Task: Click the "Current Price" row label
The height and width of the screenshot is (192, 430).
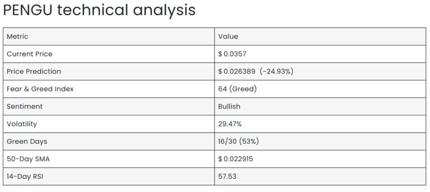Action: click(29, 54)
